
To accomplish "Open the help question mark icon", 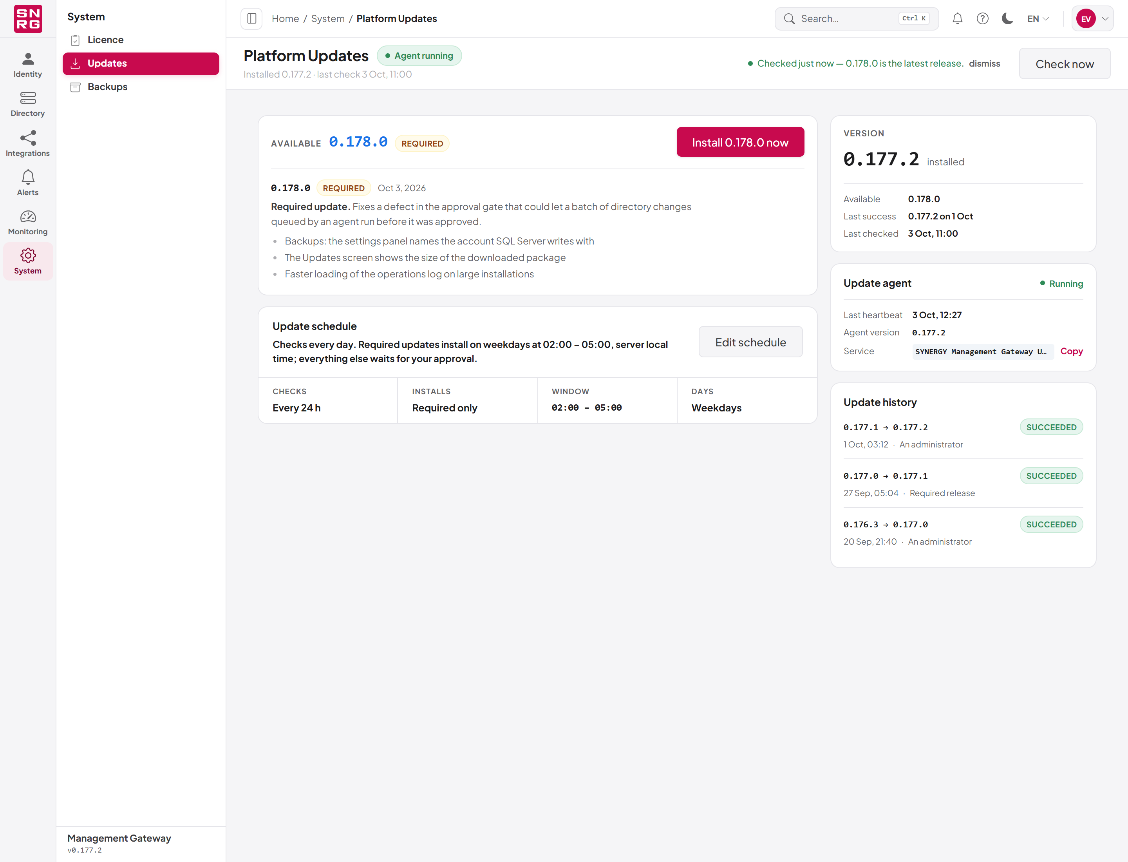I will click(982, 18).
